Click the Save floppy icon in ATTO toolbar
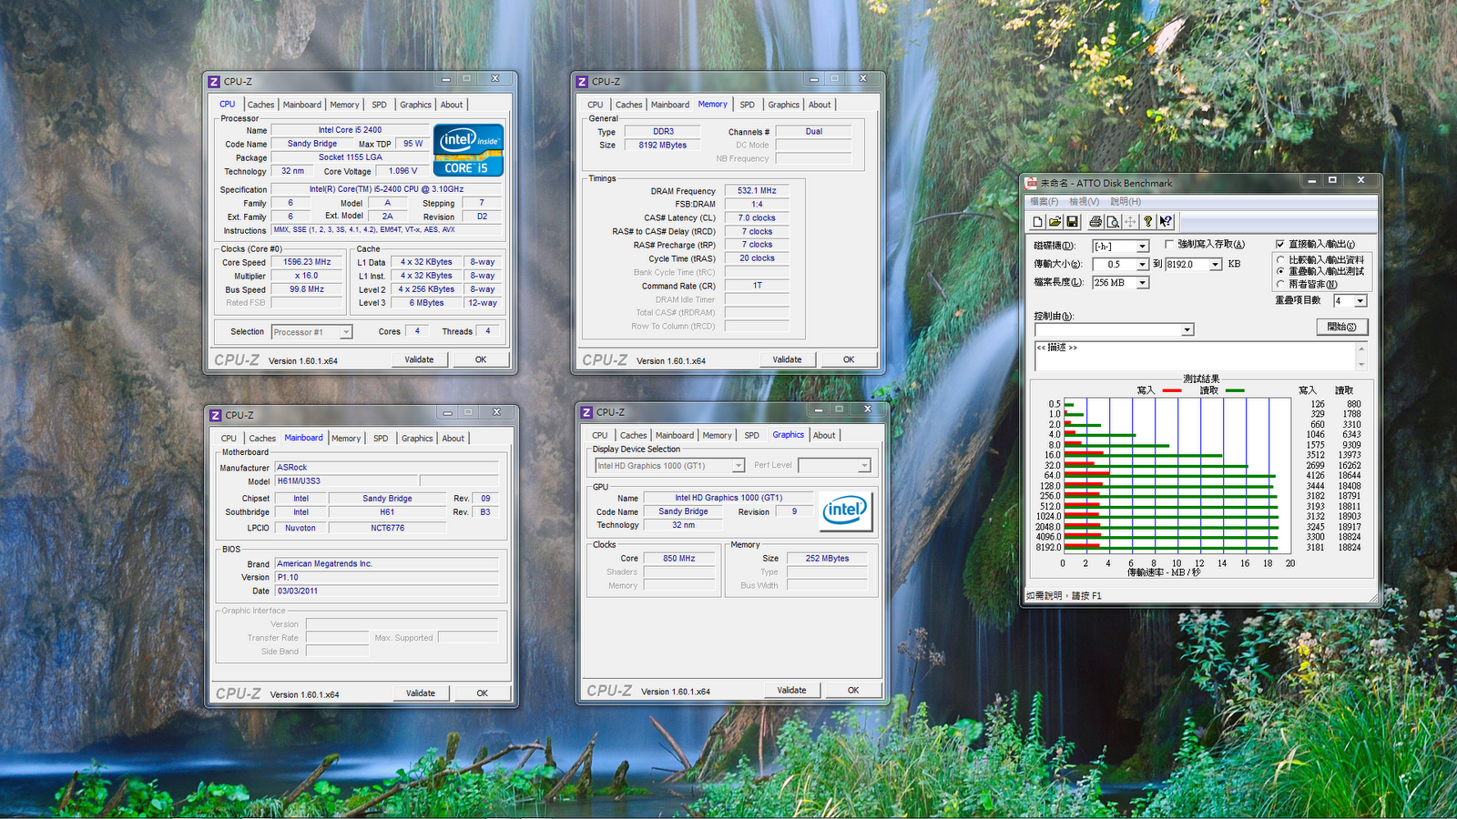1457x819 pixels. pos(1072,221)
